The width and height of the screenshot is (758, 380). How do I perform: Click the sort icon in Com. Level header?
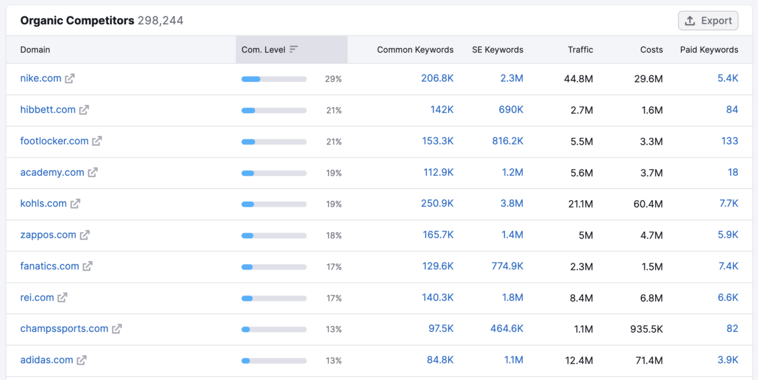pos(294,50)
